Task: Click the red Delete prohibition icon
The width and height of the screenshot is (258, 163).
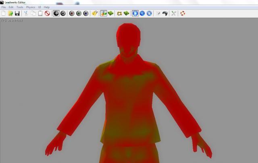Action: (x=47, y=13)
